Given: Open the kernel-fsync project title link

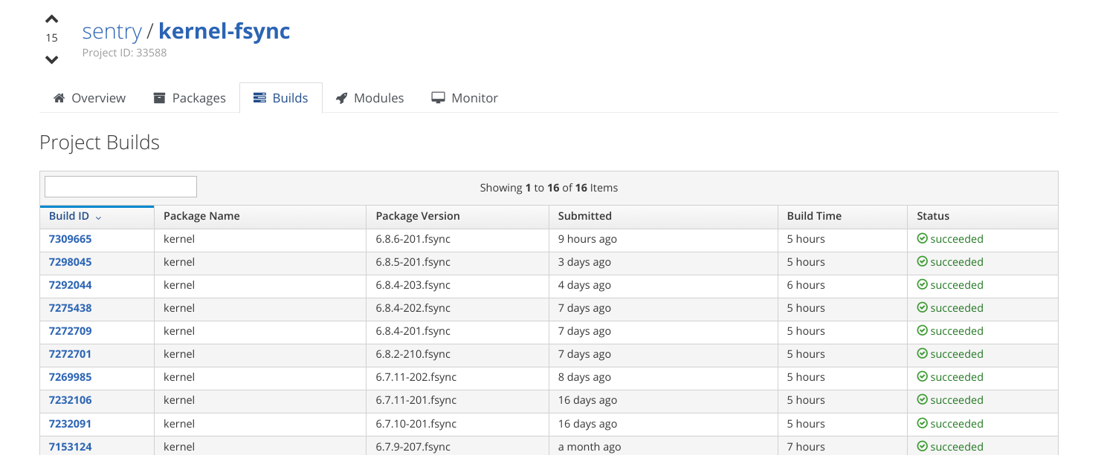Looking at the screenshot, I should 224,31.
